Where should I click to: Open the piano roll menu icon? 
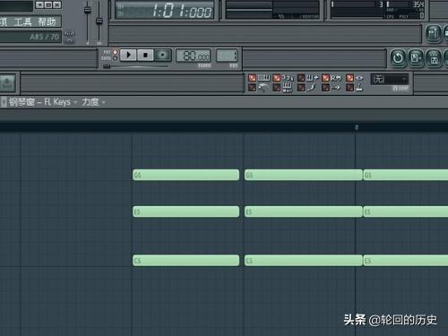(x=4, y=102)
